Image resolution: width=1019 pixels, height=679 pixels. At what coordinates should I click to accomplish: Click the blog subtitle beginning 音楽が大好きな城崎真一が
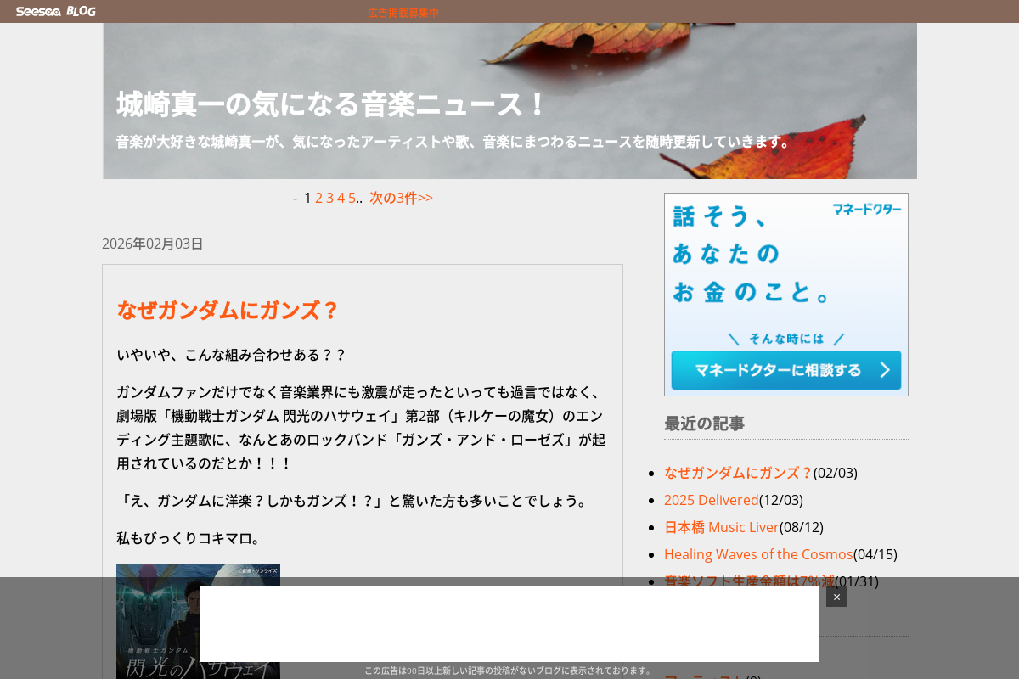(x=455, y=142)
